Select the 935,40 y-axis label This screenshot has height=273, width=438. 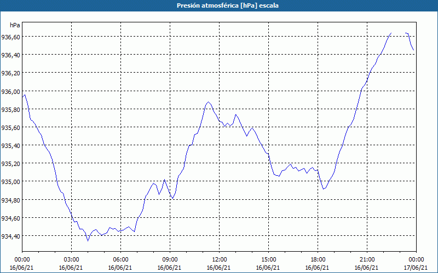10,145
